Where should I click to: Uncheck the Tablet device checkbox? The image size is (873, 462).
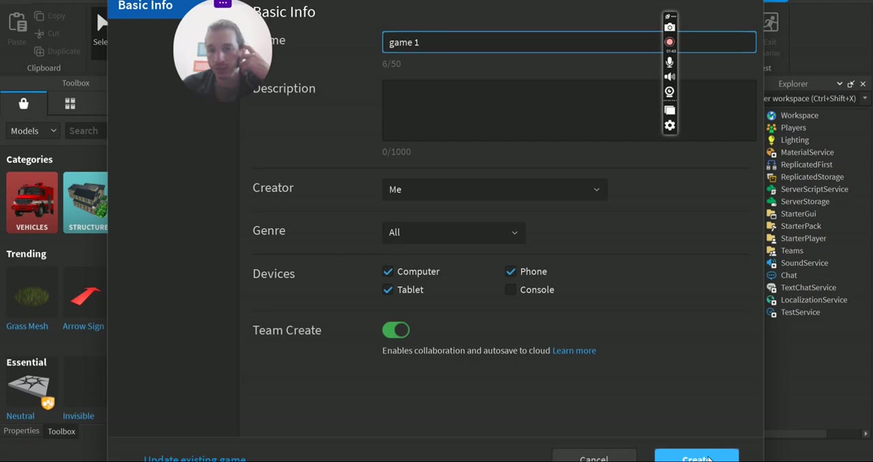click(x=388, y=290)
